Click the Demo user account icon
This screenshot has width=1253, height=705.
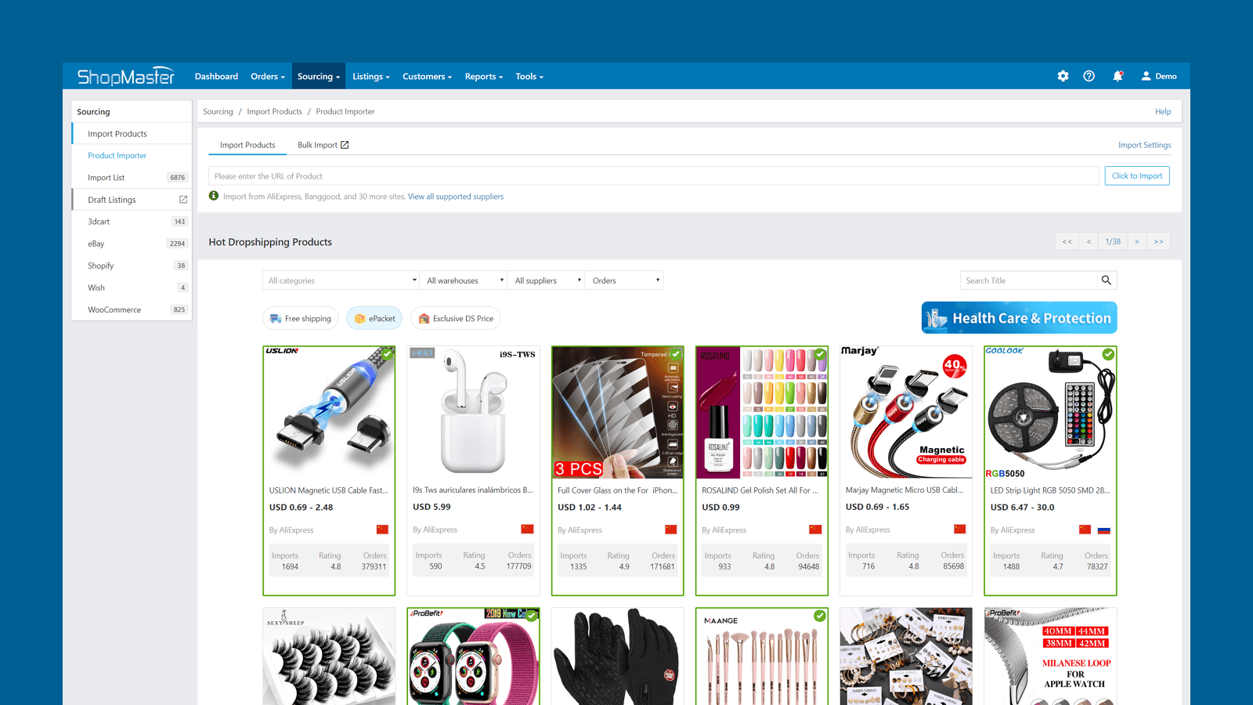click(x=1146, y=76)
